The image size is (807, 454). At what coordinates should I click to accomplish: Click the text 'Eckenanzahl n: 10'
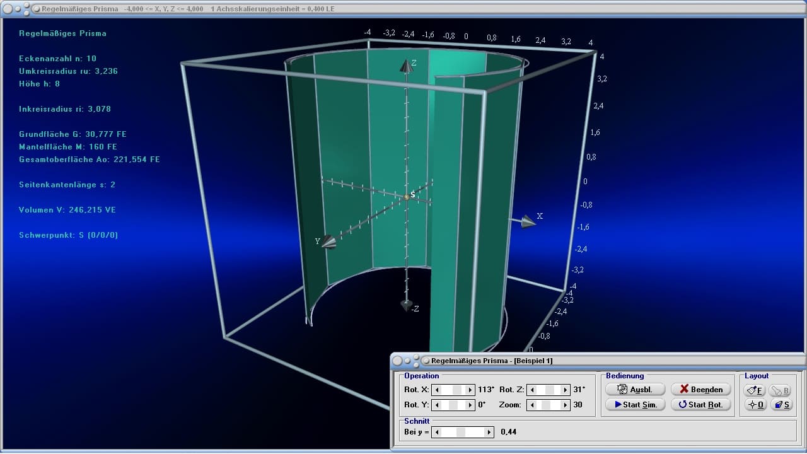point(57,59)
